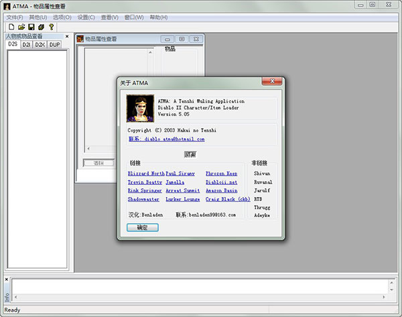402x317 pixels.
Task: Click the Open folder toolbar icon
Action: (21, 27)
